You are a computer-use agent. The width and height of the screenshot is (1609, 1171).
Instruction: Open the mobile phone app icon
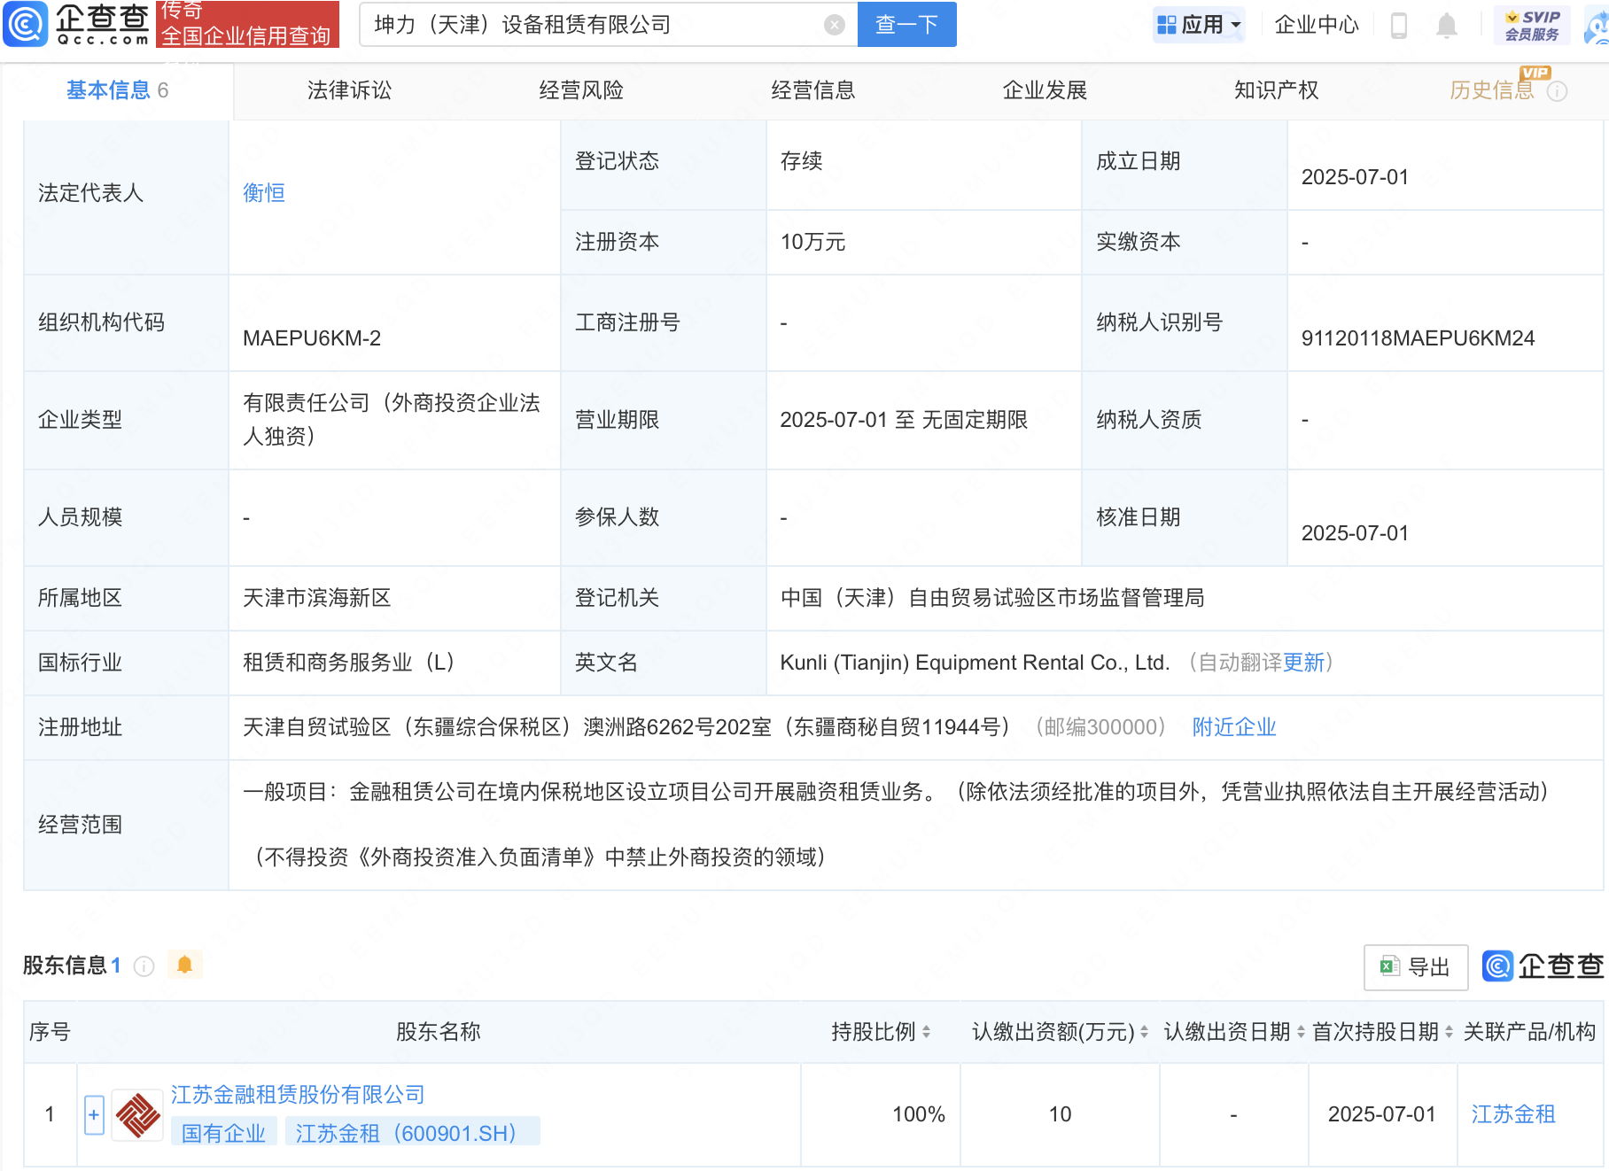1399,25
